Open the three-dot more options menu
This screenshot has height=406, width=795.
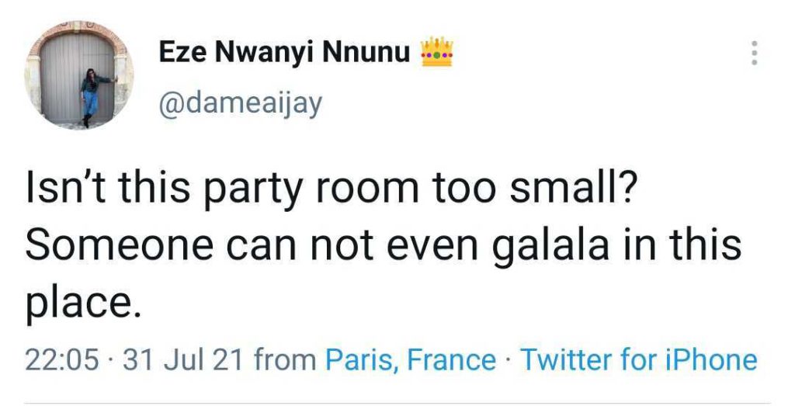[752, 54]
